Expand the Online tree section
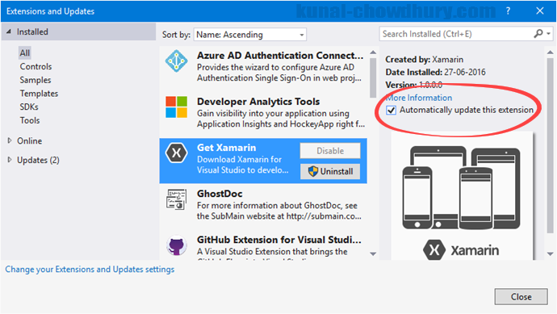The height and width of the screenshot is (314, 557). click(10, 140)
